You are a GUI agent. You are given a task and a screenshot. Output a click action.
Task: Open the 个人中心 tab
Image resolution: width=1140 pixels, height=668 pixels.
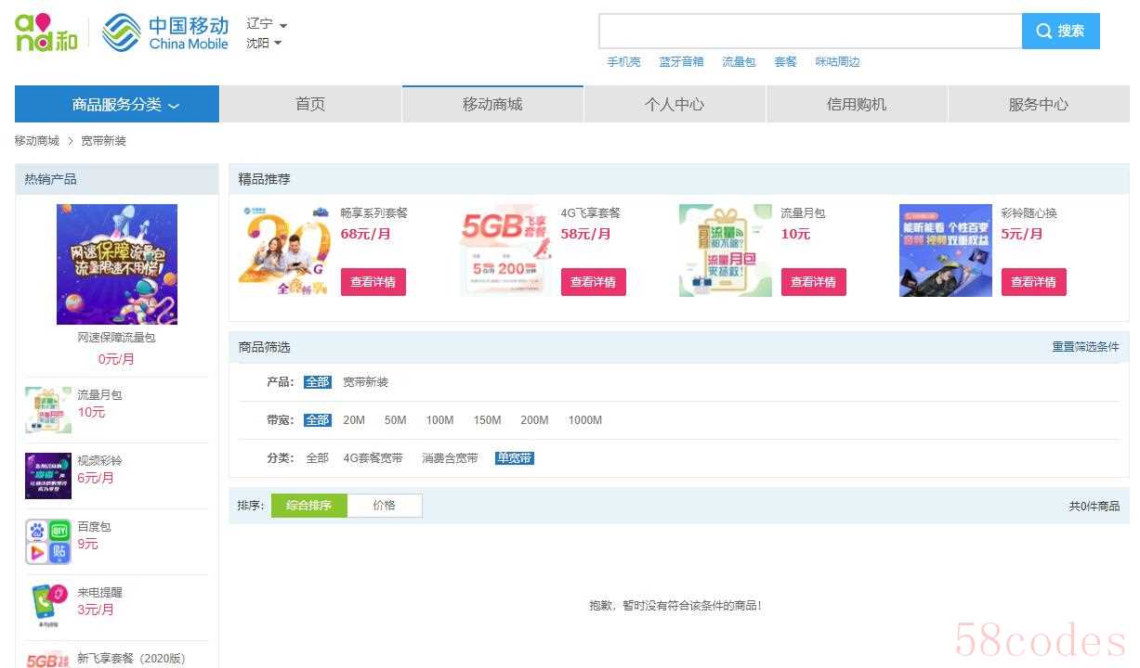675,104
